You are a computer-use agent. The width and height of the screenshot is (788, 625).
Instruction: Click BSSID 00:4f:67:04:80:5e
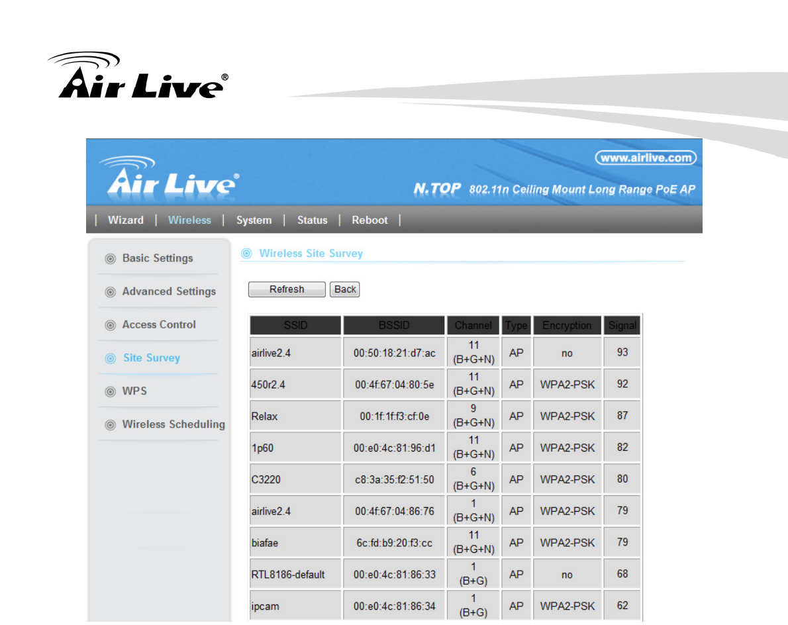coord(395,385)
